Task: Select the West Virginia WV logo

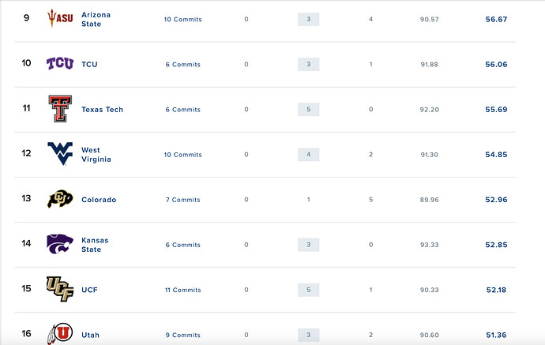Action: (60, 153)
